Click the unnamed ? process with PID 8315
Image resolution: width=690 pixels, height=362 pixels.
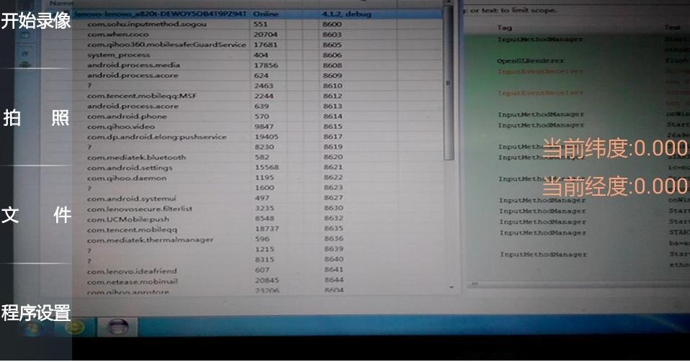tap(257, 260)
